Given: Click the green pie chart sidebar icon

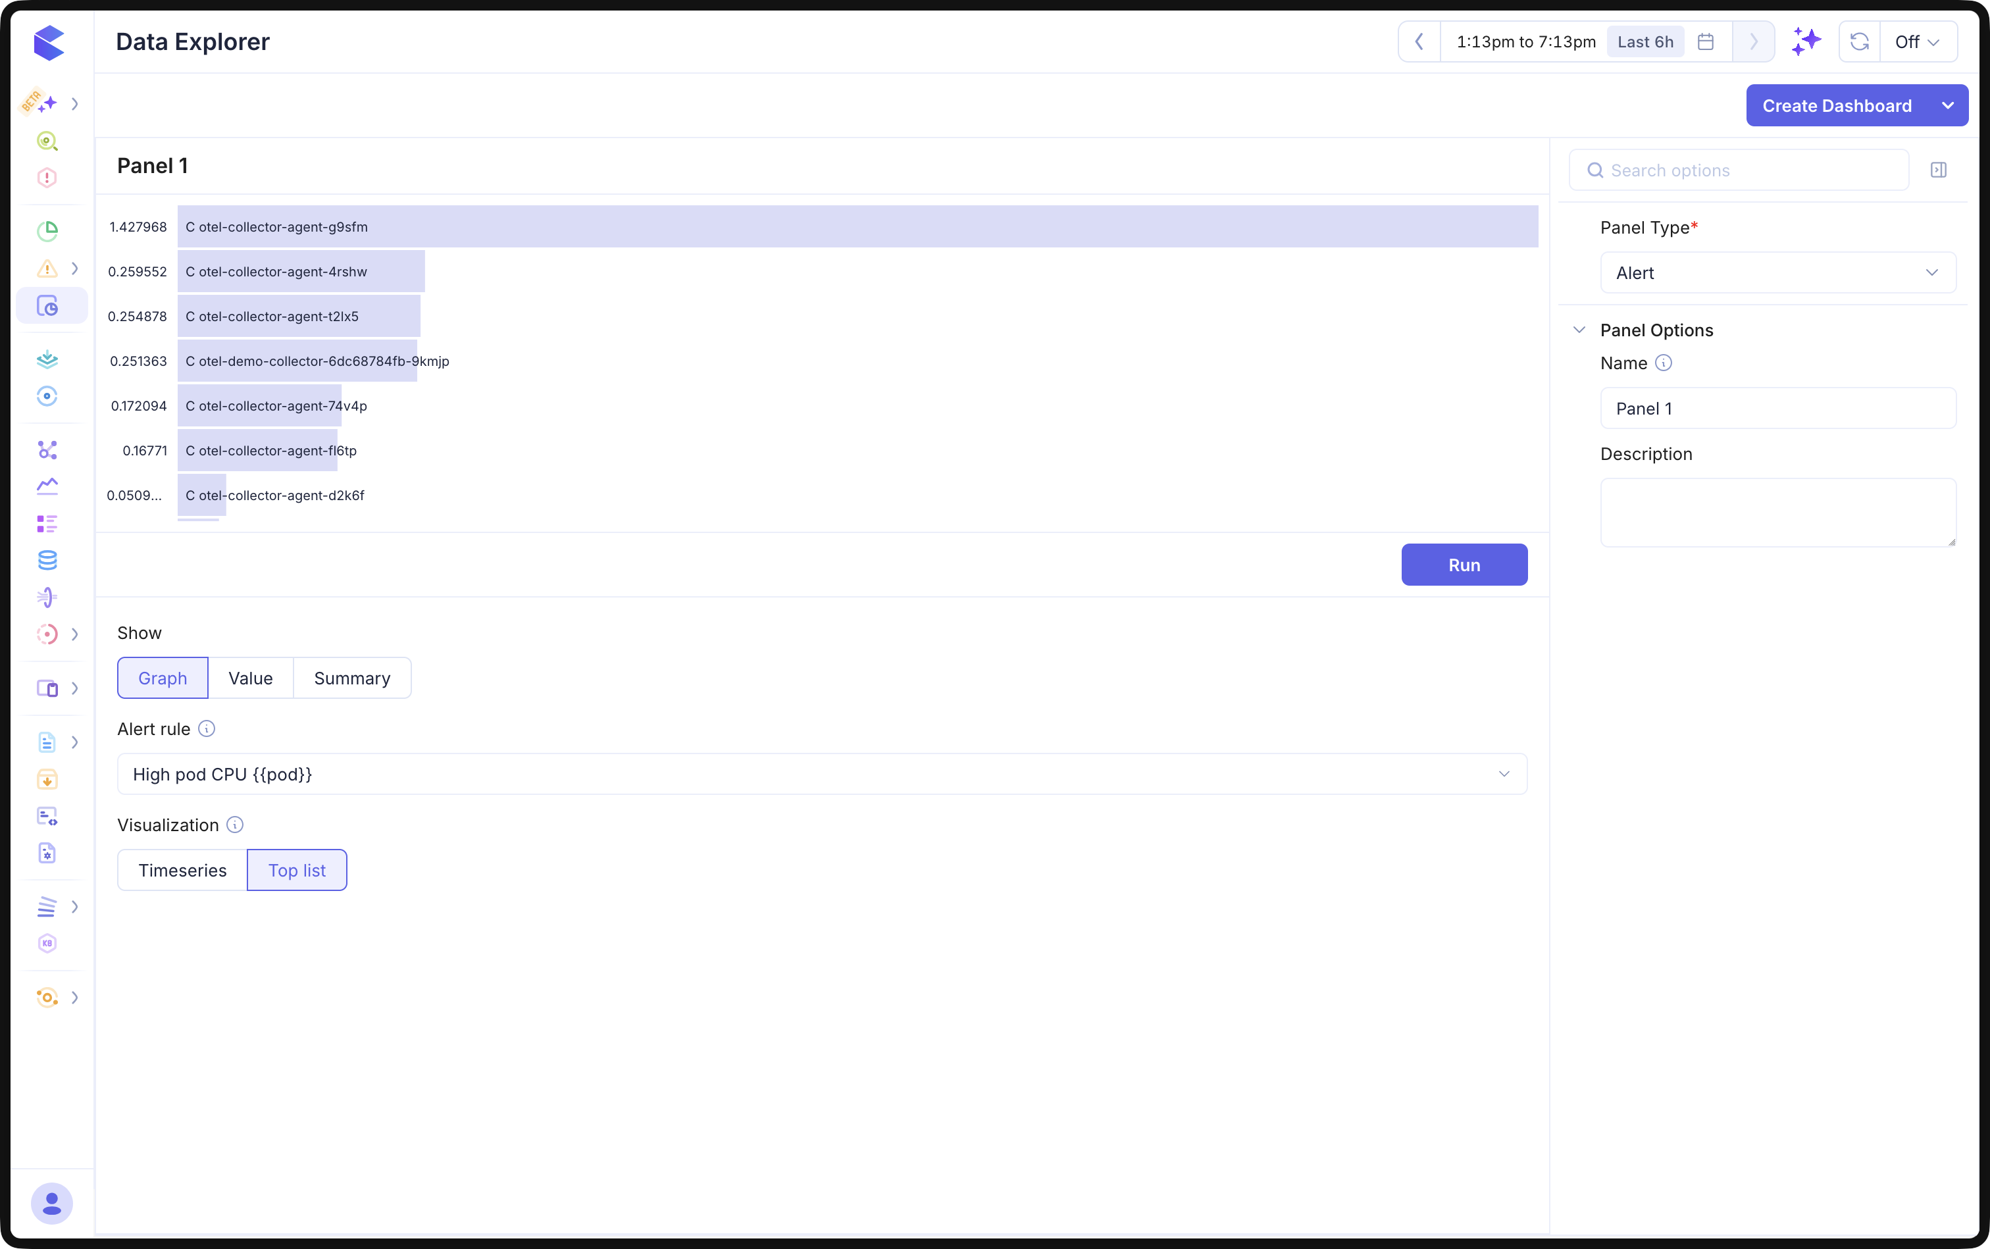Looking at the screenshot, I should coord(47,231).
